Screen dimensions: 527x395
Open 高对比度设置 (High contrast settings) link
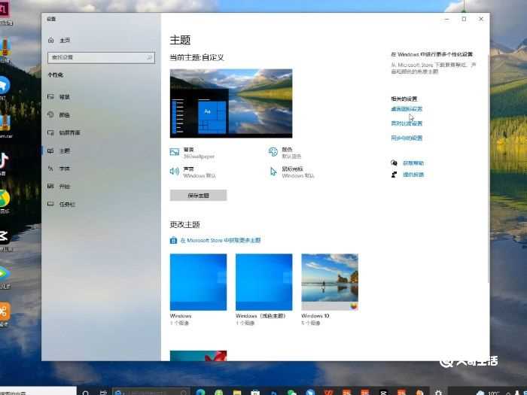pos(407,123)
